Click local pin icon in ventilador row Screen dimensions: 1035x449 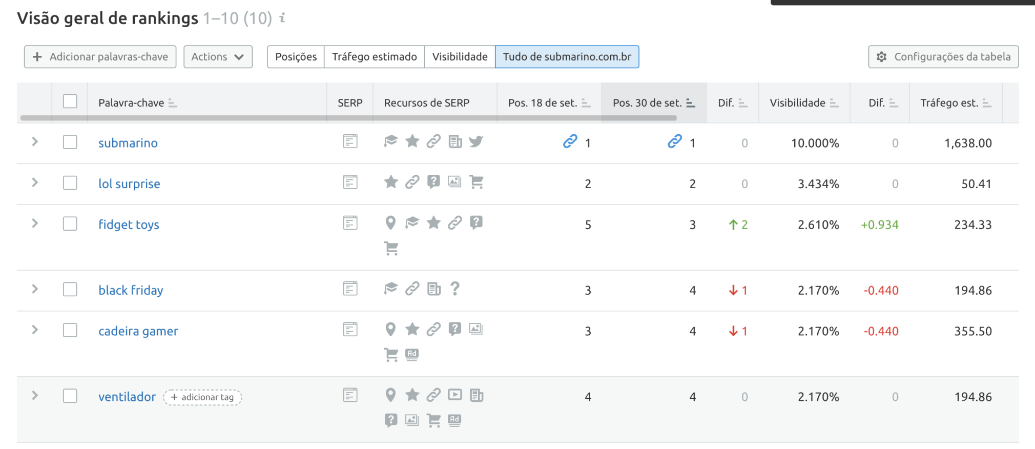[x=390, y=395]
